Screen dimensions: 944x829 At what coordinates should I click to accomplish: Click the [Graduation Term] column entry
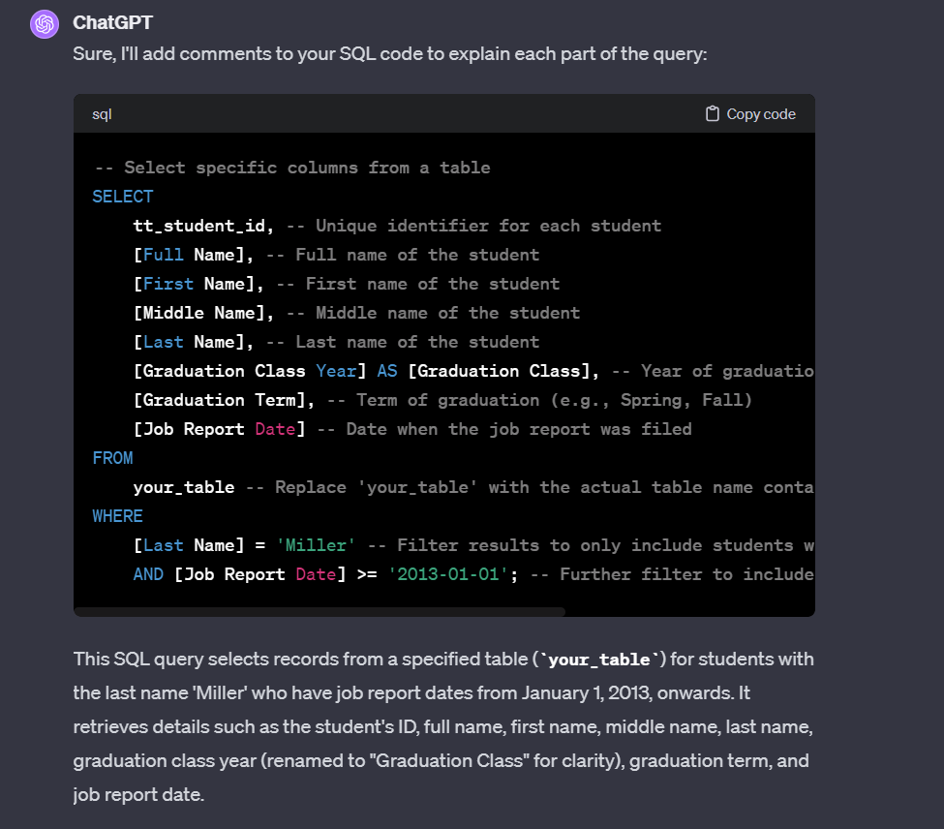[x=219, y=400]
